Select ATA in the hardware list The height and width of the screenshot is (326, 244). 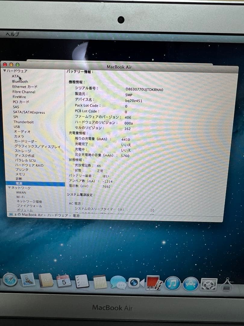(x=15, y=76)
